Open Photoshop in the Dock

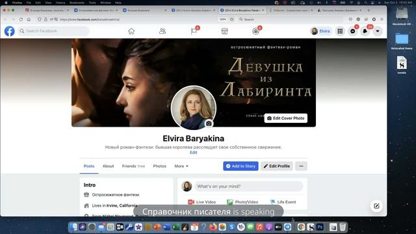click(320, 227)
